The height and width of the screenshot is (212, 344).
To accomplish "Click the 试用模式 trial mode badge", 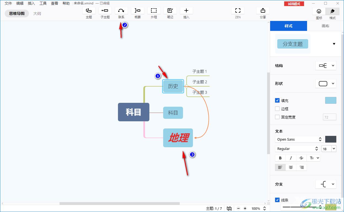I will point(294,4).
